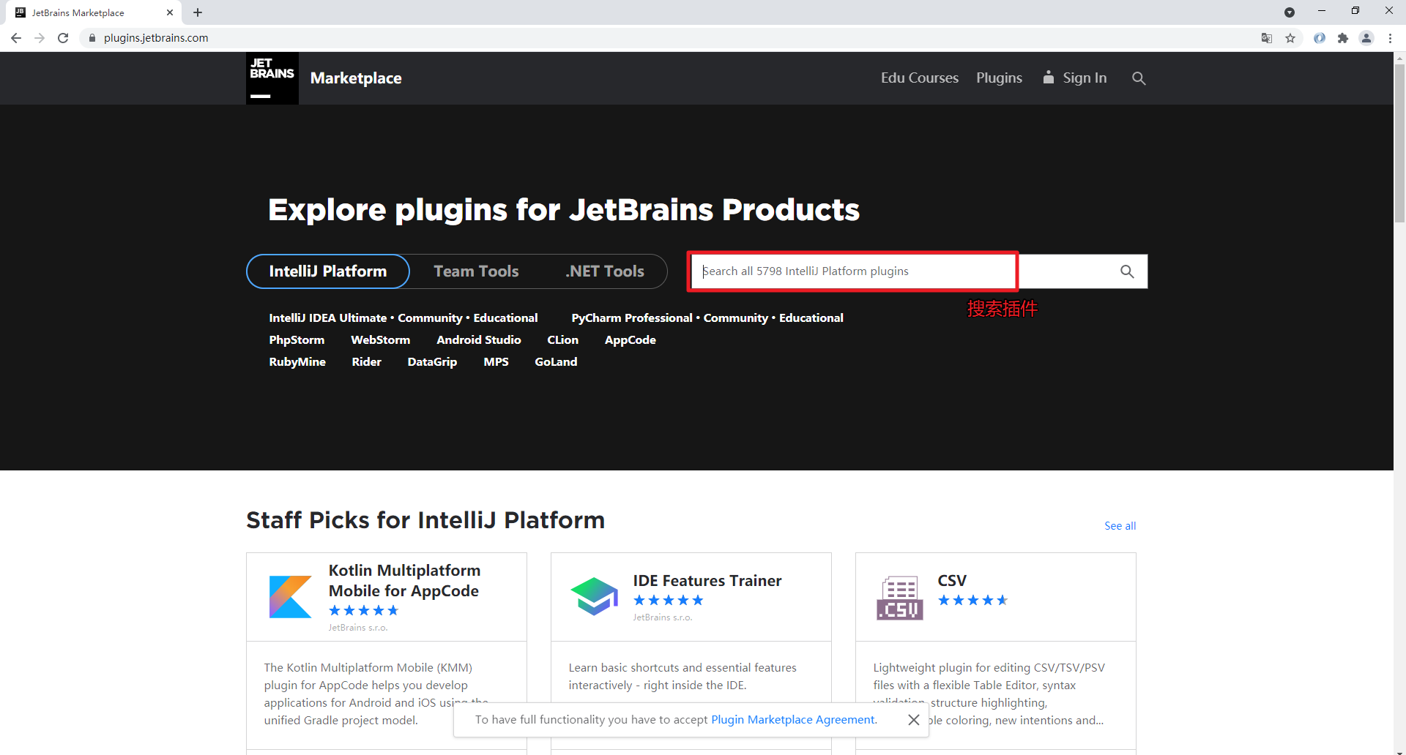
Task: Open Edu Courses in the header
Action: pyautogui.click(x=920, y=78)
